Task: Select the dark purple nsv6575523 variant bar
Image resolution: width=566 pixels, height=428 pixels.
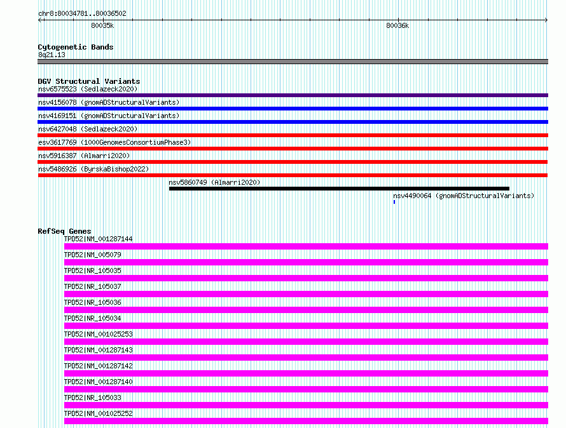Action: [293, 95]
